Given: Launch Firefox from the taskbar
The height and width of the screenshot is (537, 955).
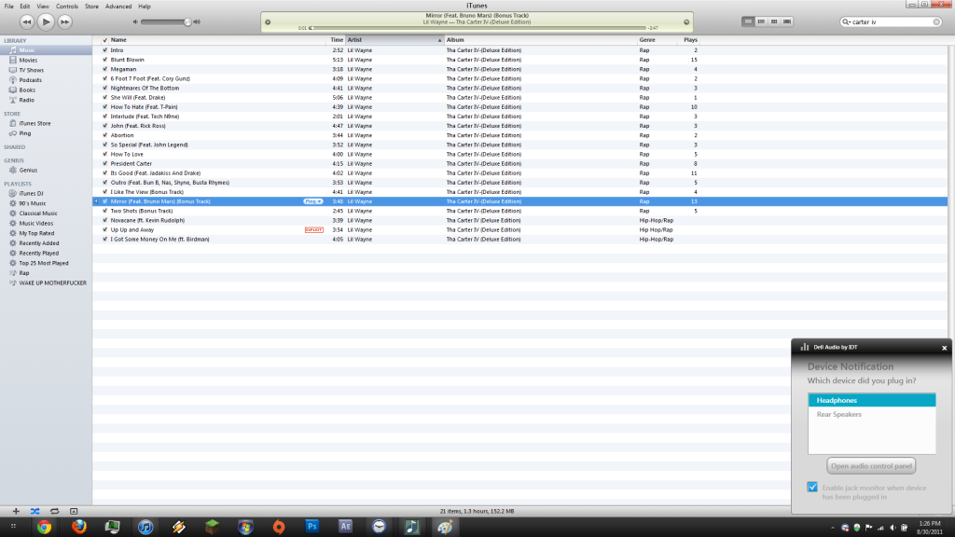Looking at the screenshot, I should (x=78, y=528).
